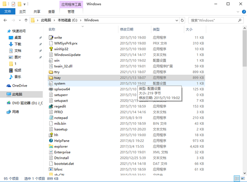
Task: Select This PC (此电脑) in navigation pane
Action: [21, 94]
